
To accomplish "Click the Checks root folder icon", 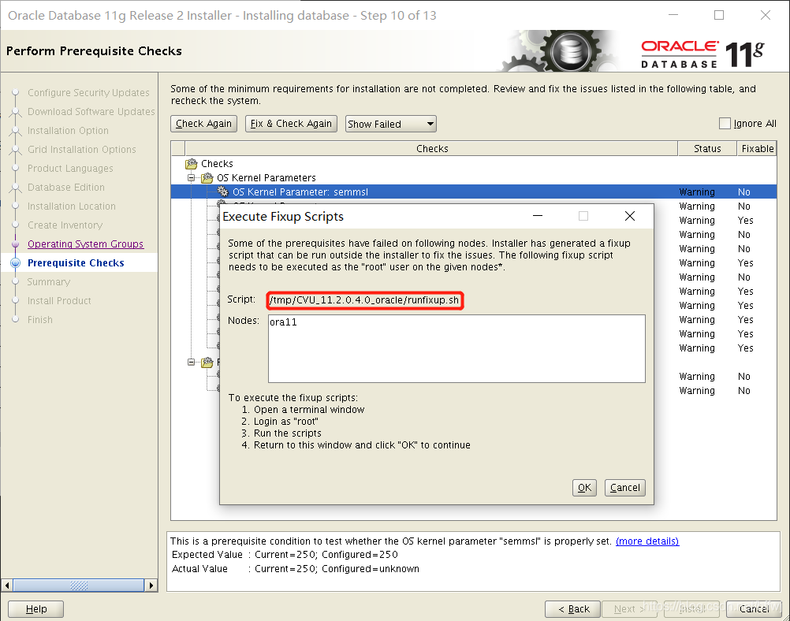I will click(192, 164).
